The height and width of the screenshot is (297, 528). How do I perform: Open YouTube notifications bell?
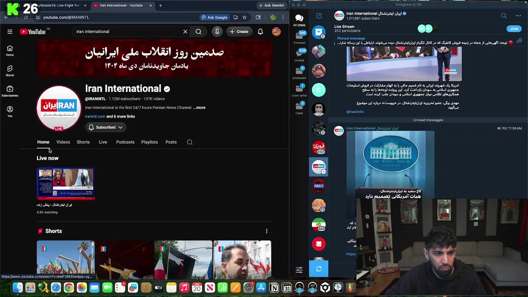coord(260,32)
